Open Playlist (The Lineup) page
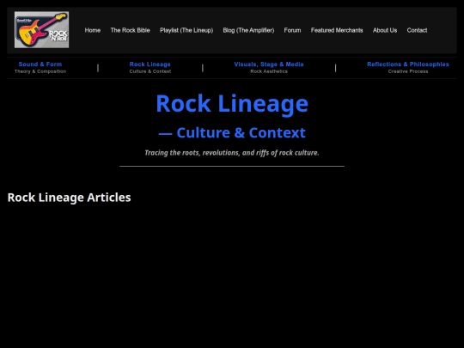Screen dimensions: 464x348 coord(186,30)
